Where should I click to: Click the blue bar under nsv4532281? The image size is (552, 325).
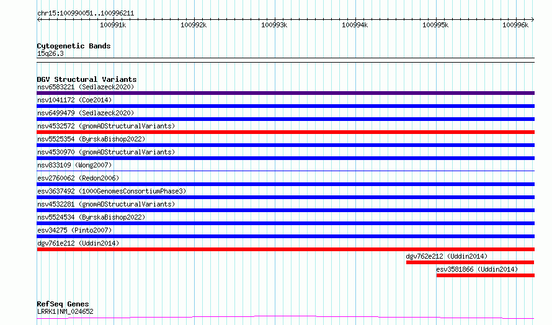285,210
